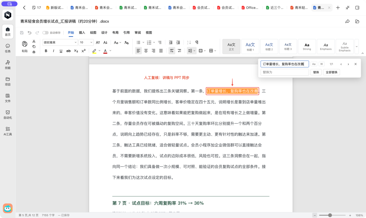Viewport: 366px width, 218px height.
Task: Toggle Underline formatting
Action: [61, 51]
